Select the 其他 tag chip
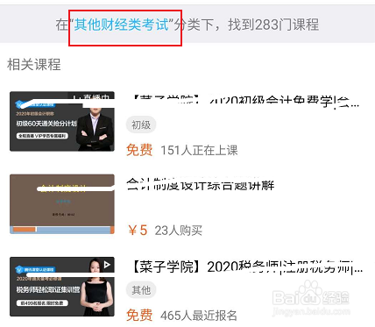 (141, 290)
